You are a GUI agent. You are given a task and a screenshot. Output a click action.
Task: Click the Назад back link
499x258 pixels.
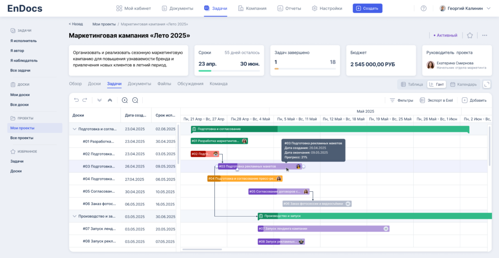76,24
